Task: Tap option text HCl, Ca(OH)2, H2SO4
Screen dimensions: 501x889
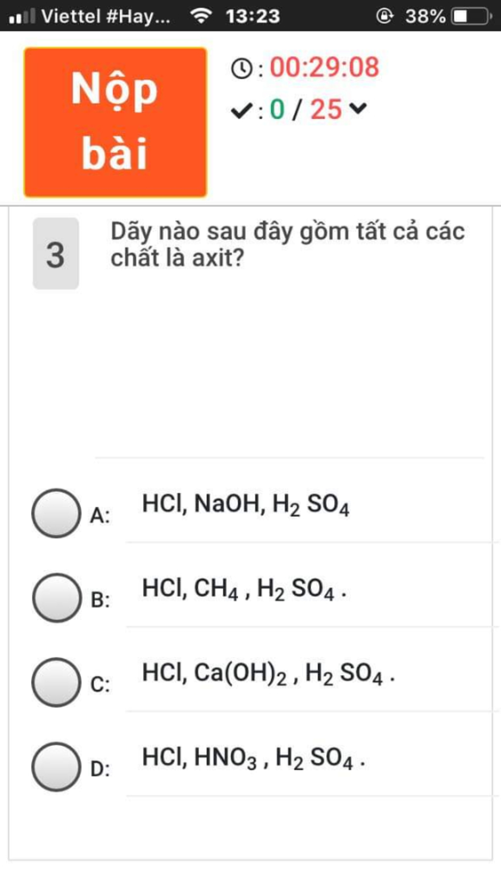Action: point(268,674)
